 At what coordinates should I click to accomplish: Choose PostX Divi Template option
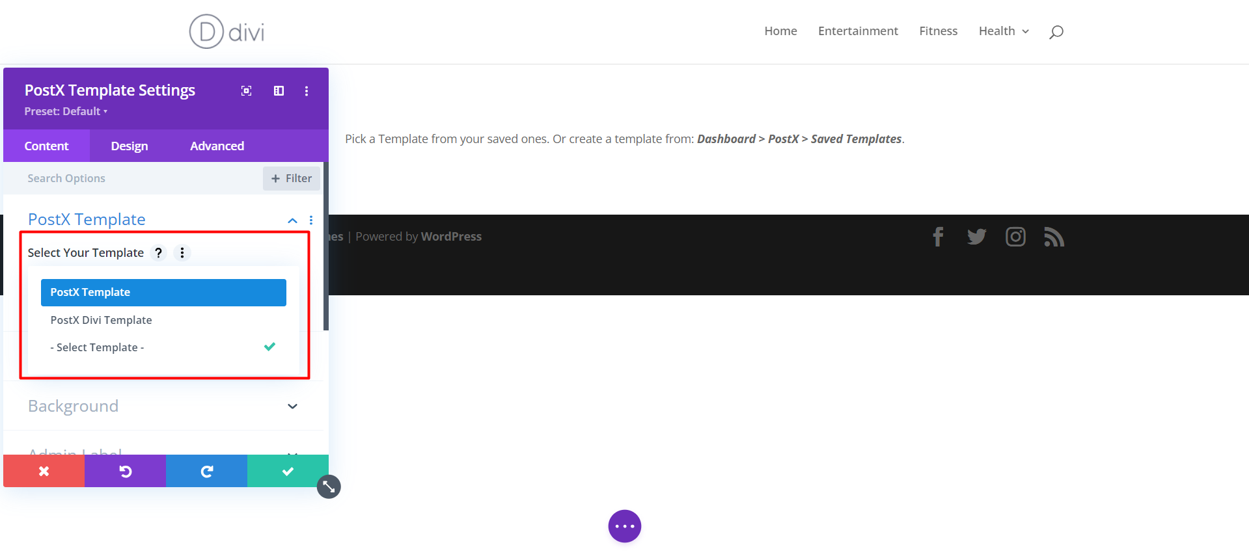point(163,320)
